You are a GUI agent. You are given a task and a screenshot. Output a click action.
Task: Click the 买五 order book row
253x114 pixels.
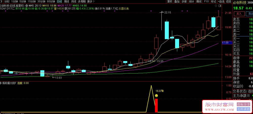tap(243, 53)
